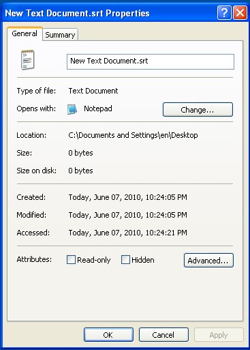Screen dimensions: 250x350
Task: Click the Modified date 10:24:05 PM
Action: coord(128,215)
